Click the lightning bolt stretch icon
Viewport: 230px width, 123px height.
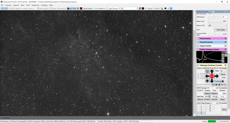[x=223, y=55]
